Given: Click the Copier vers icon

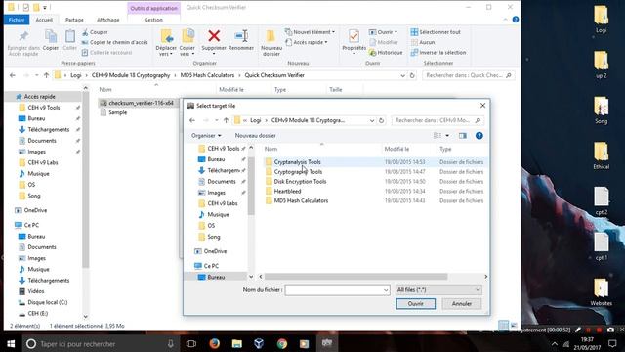Looking at the screenshot, I should coord(187,36).
